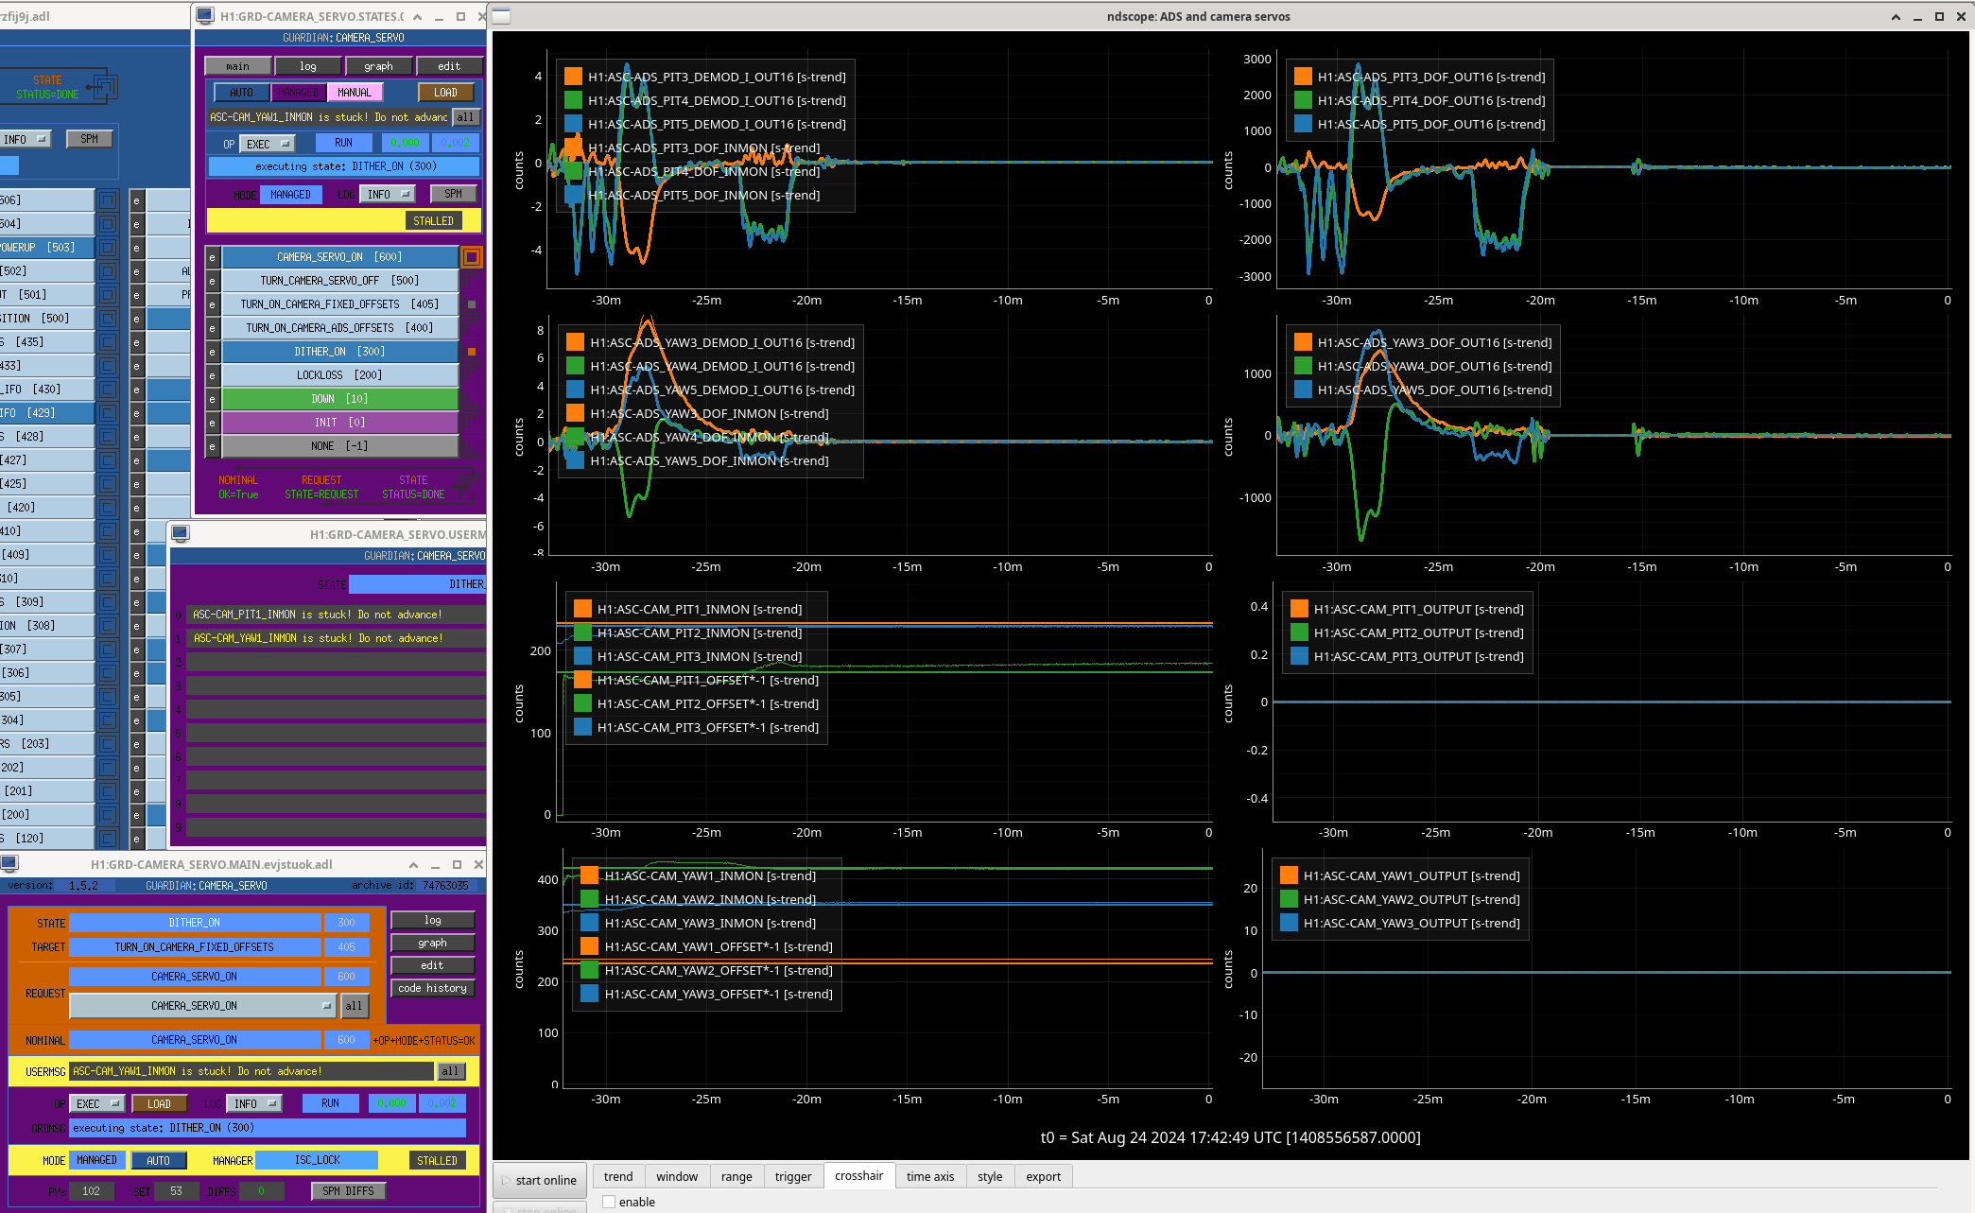Click the CAM_YAW2_OUTPUT green legend swatch
Image resolution: width=1975 pixels, height=1213 pixels.
click(1289, 899)
